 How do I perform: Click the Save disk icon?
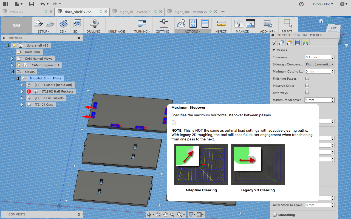(x=32, y=4)
